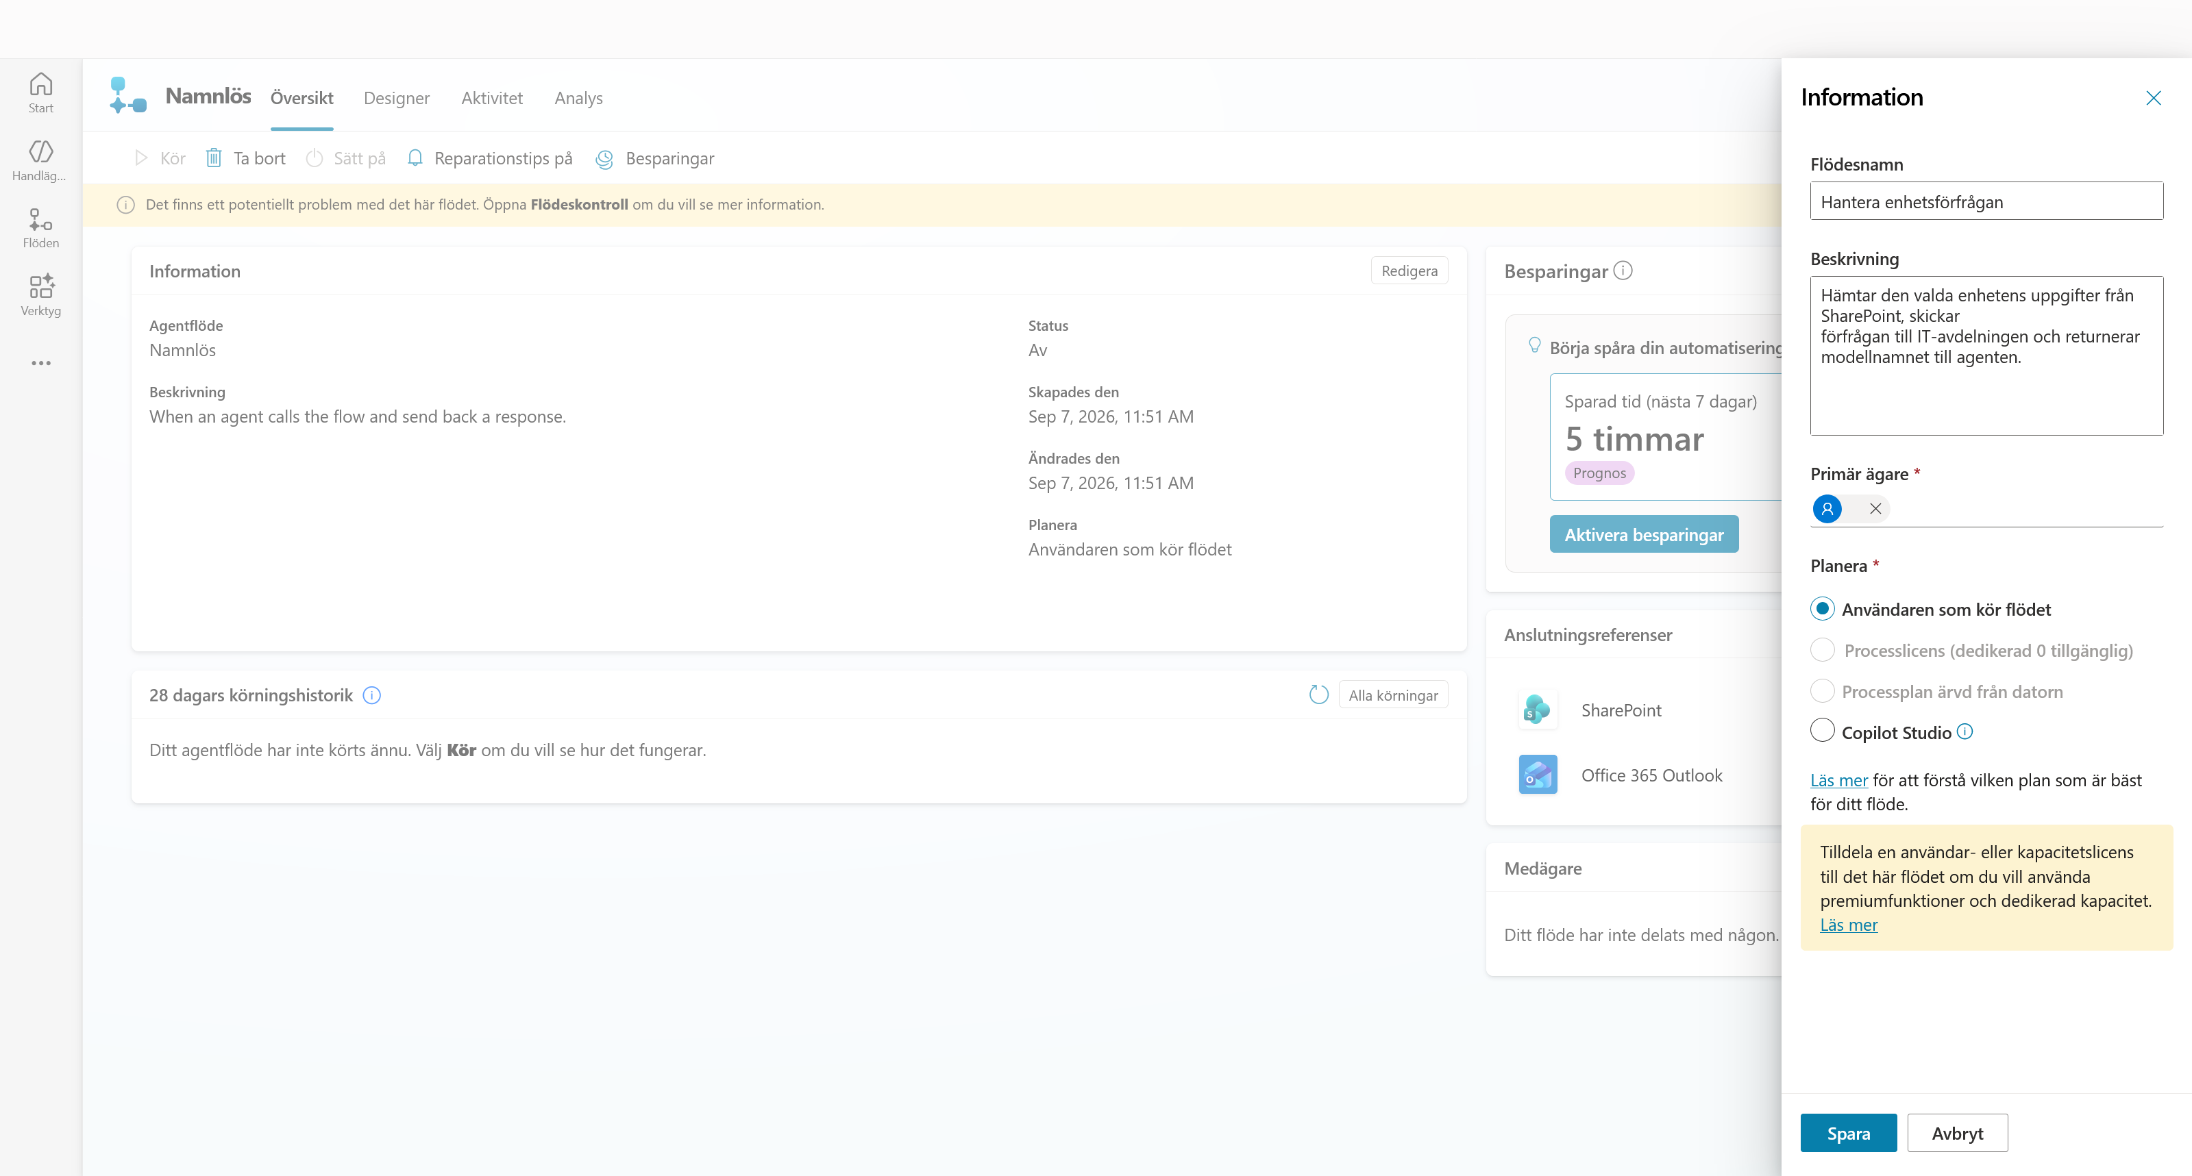Open Flöden in the sidebar
Screen dimensions: 2192x1176
pyautogui.click(x=41, y=228)
